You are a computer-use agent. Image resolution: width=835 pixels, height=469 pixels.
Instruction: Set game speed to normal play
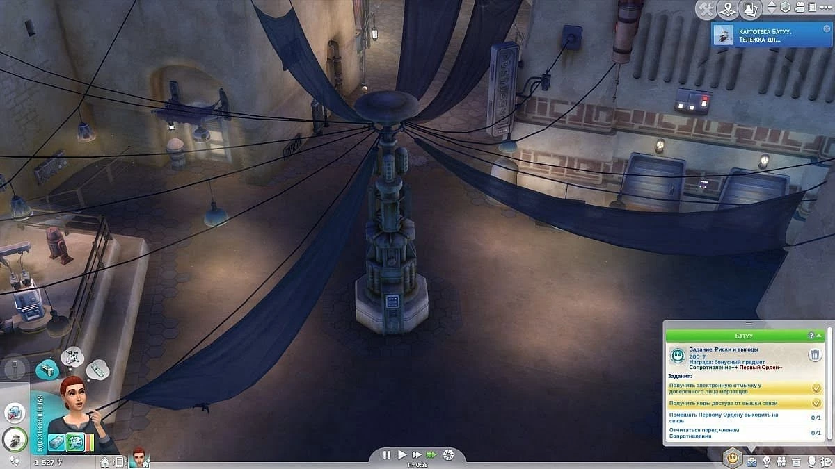(401, 455)
